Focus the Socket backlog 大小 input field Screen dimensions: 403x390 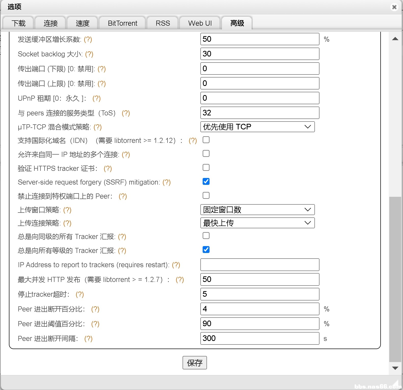(x=260, y=54)
